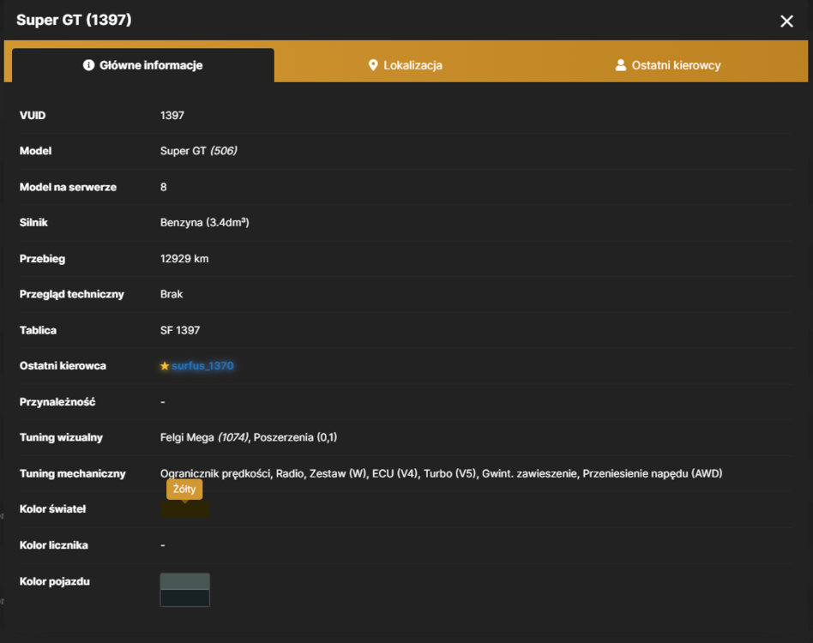The height and width of the screenshot is (643, 813).
Task: Close the Super GT (1397) dialog
Action: pos(786,21)
